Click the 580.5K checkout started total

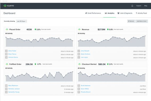[102, 64]
